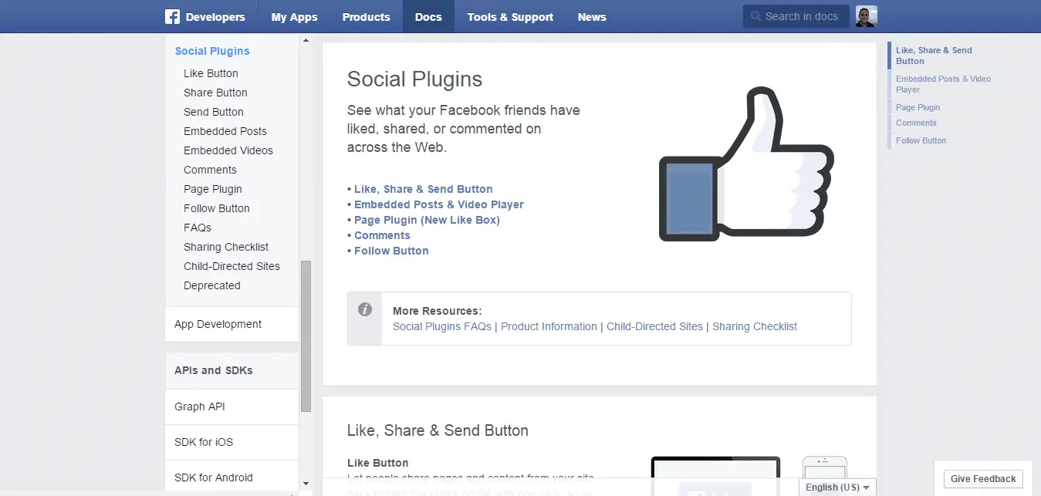Open Like Button in sidebar
The image size is (1041, 496).
[211, 73]
